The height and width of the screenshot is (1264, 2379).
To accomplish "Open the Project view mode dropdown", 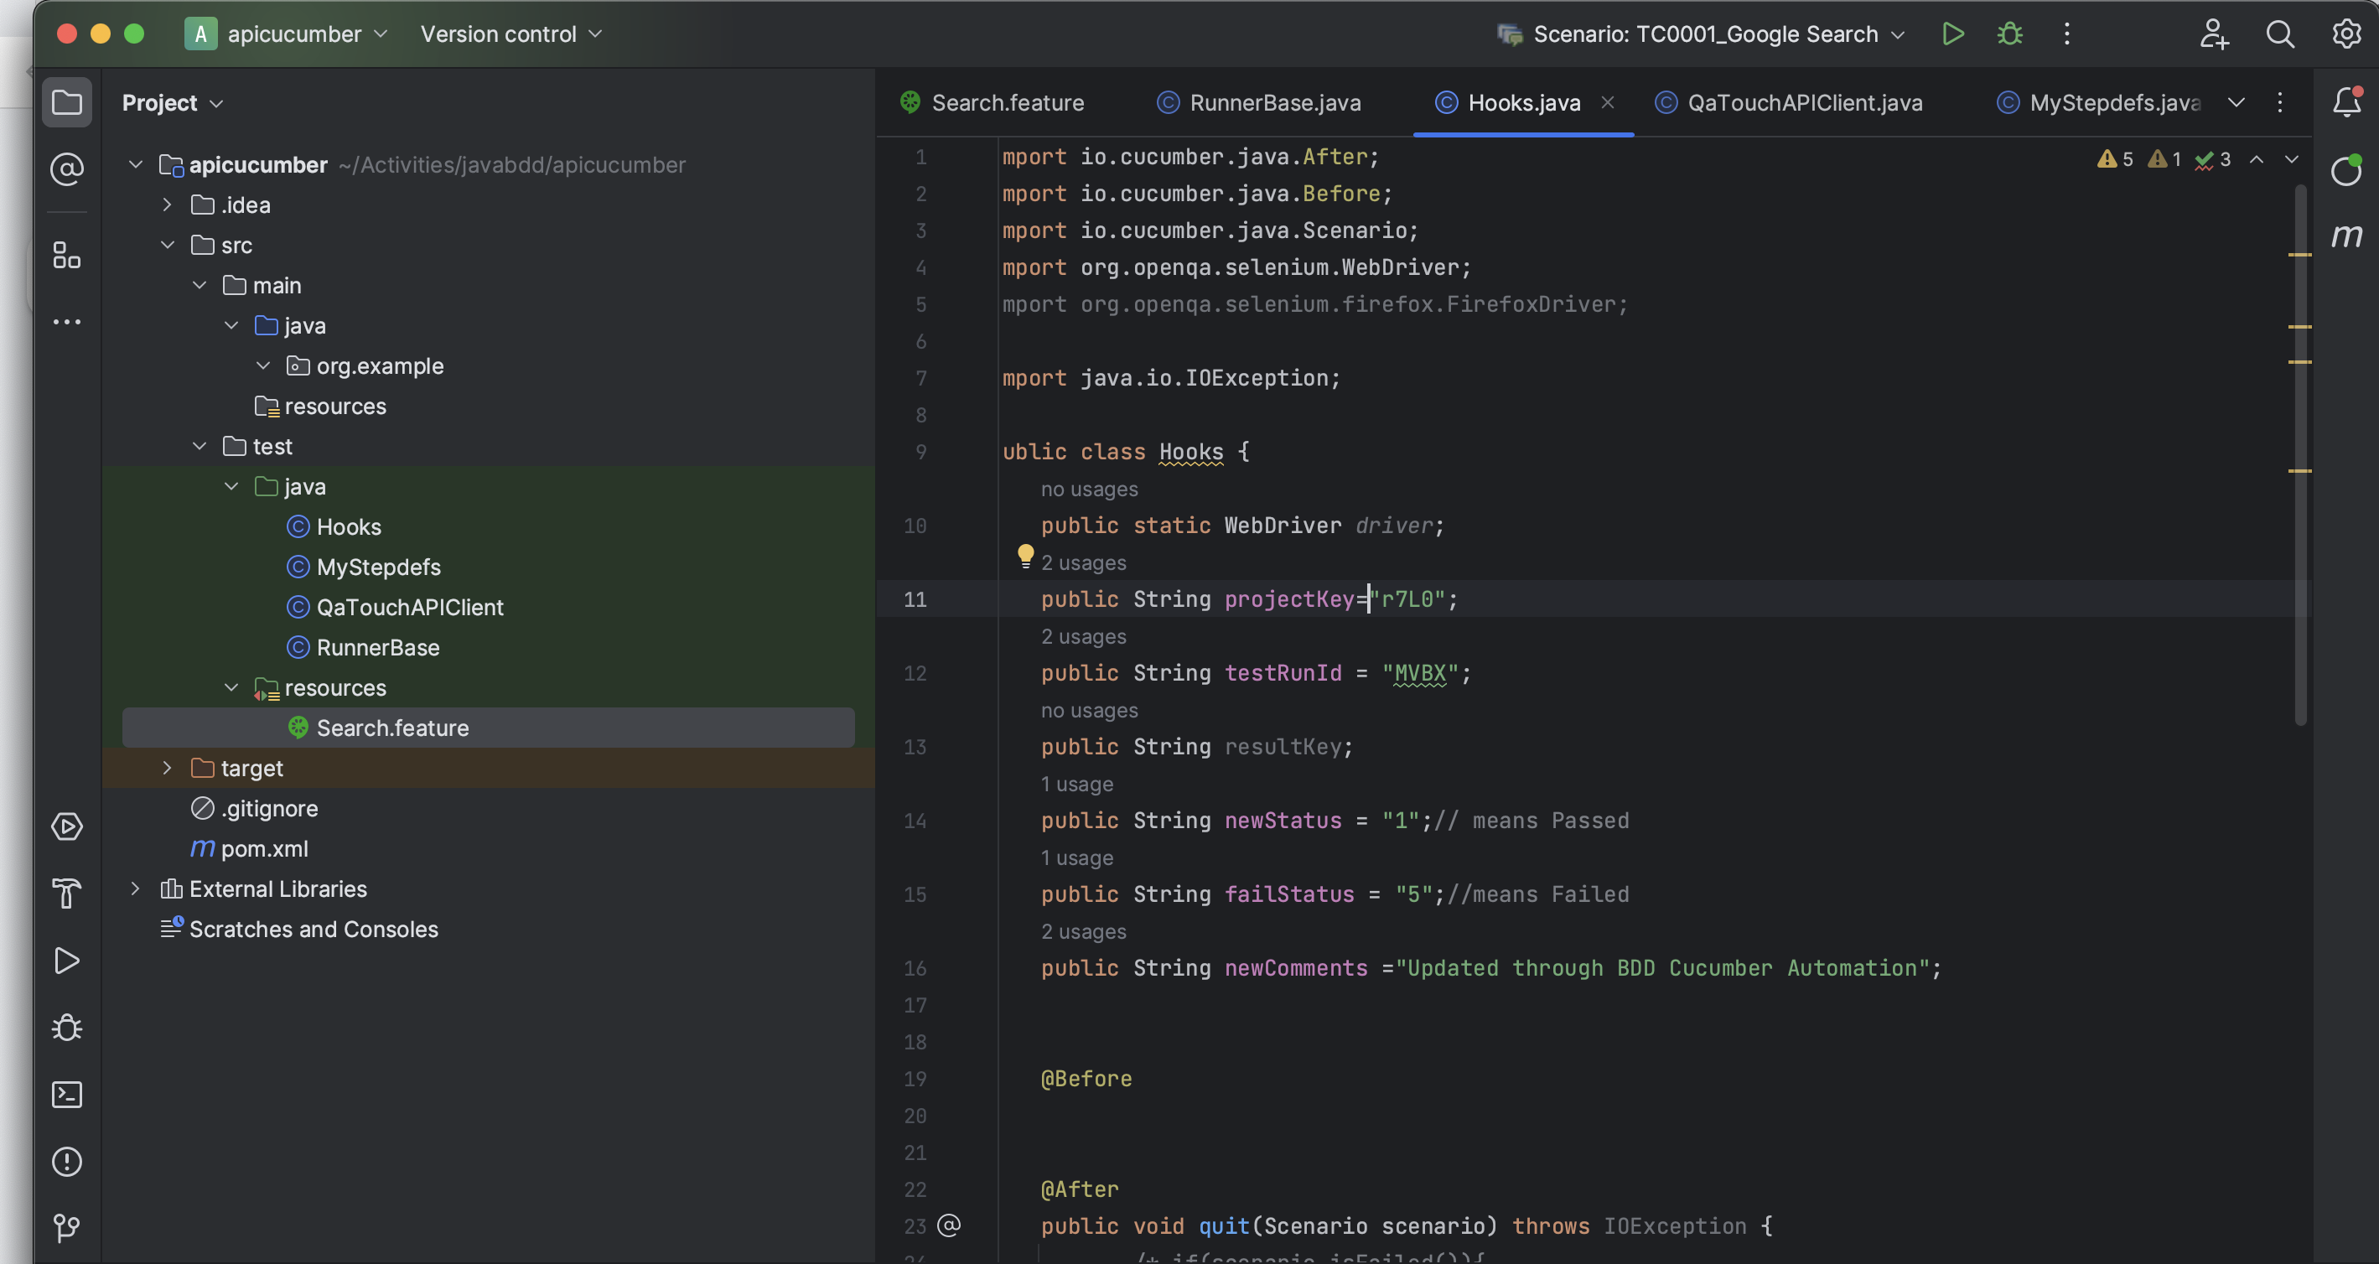I will pos(173,102).
